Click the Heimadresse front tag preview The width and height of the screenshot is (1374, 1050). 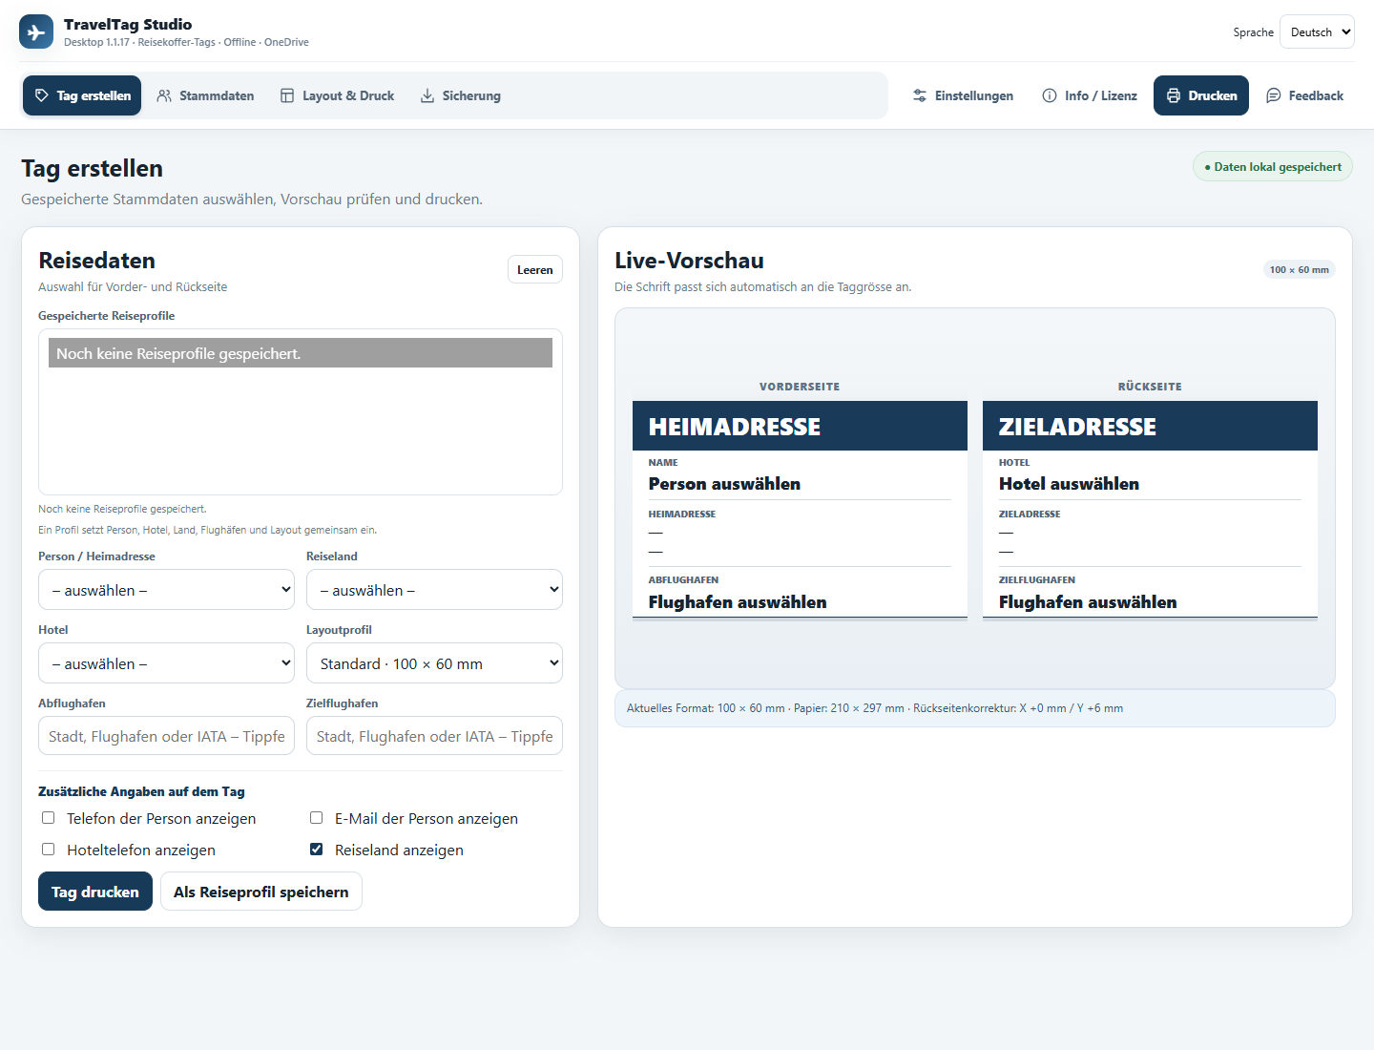(800, 511)
